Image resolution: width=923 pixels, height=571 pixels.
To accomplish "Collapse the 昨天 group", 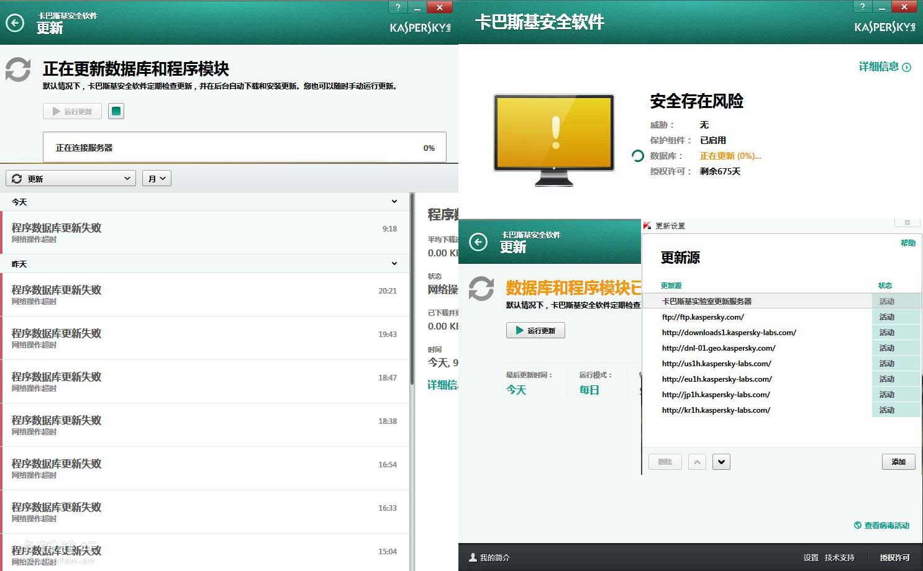I will [x=394, y=264].
